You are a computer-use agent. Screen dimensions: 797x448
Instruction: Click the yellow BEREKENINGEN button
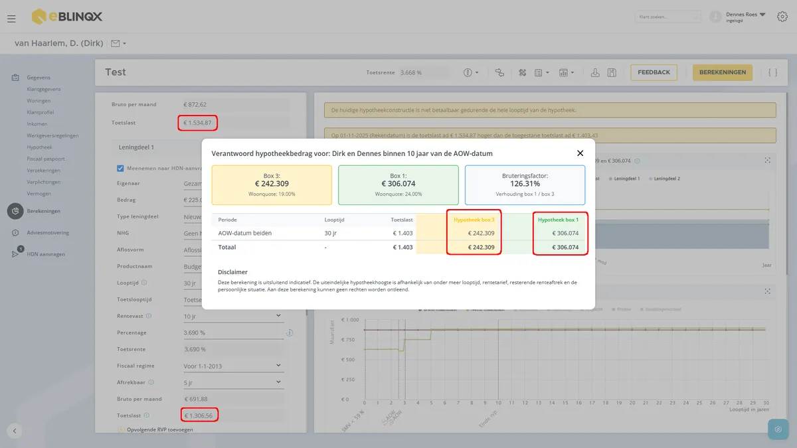pyautogui.click(x=723, y=72)
